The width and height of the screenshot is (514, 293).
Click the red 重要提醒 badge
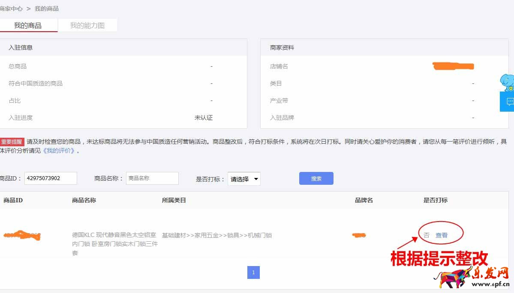[12, 142]
